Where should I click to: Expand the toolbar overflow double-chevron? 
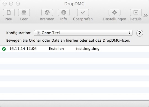point(146,15)
